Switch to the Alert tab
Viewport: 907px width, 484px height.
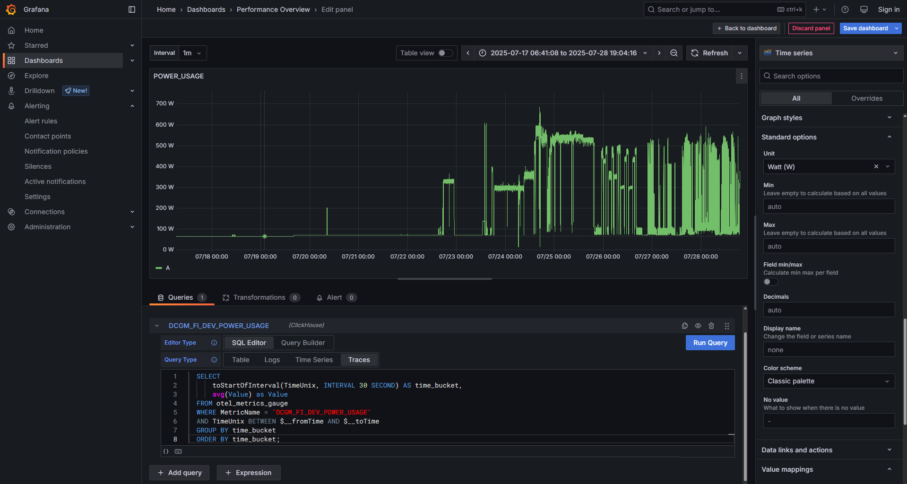coord(337,297)
